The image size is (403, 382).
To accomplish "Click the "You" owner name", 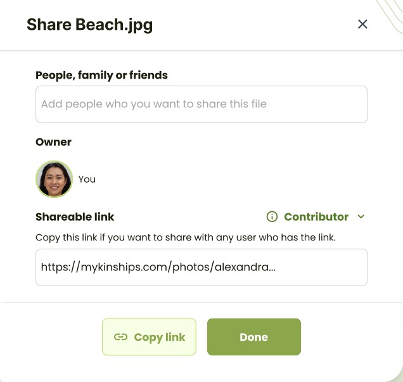I will (87, 179).
